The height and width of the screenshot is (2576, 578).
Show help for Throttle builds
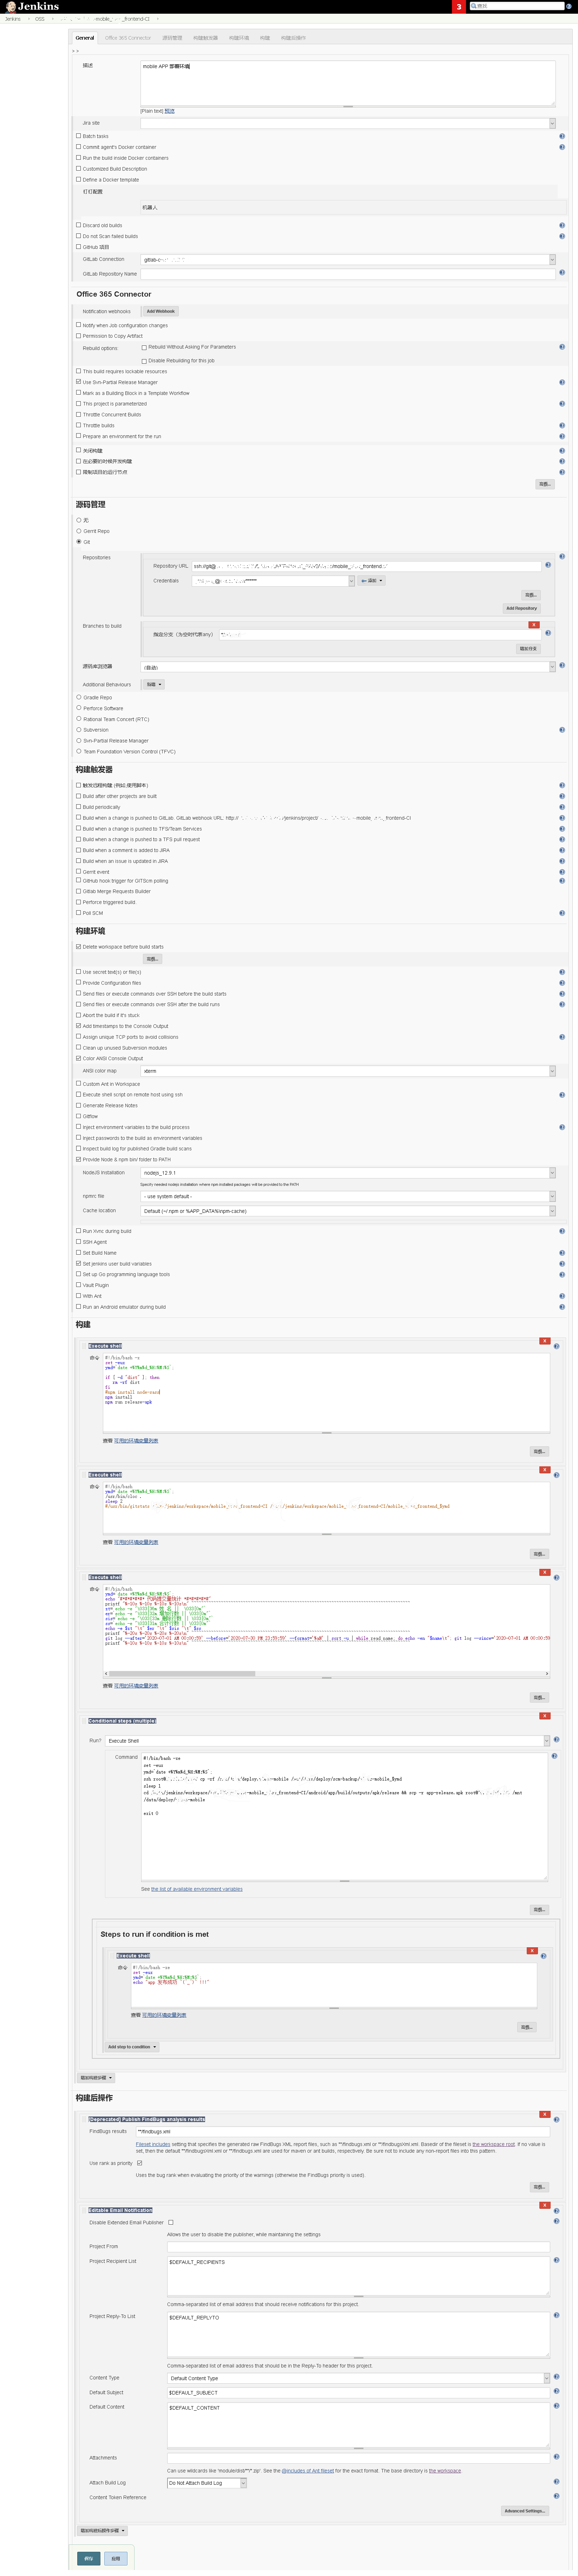pyautogui.click(x=562, y=425)
